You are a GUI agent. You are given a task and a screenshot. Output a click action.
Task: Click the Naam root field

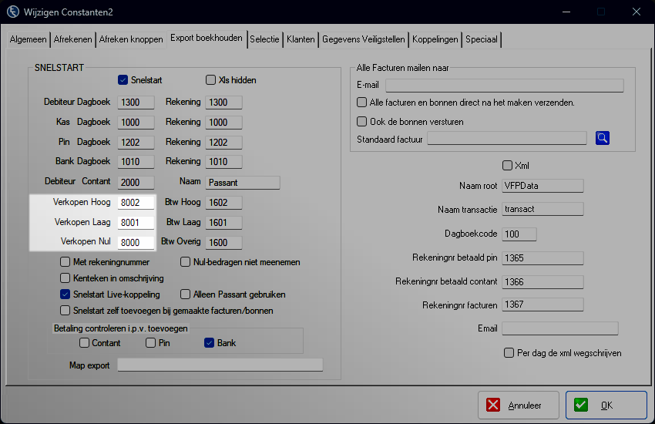tap(542, 186)
